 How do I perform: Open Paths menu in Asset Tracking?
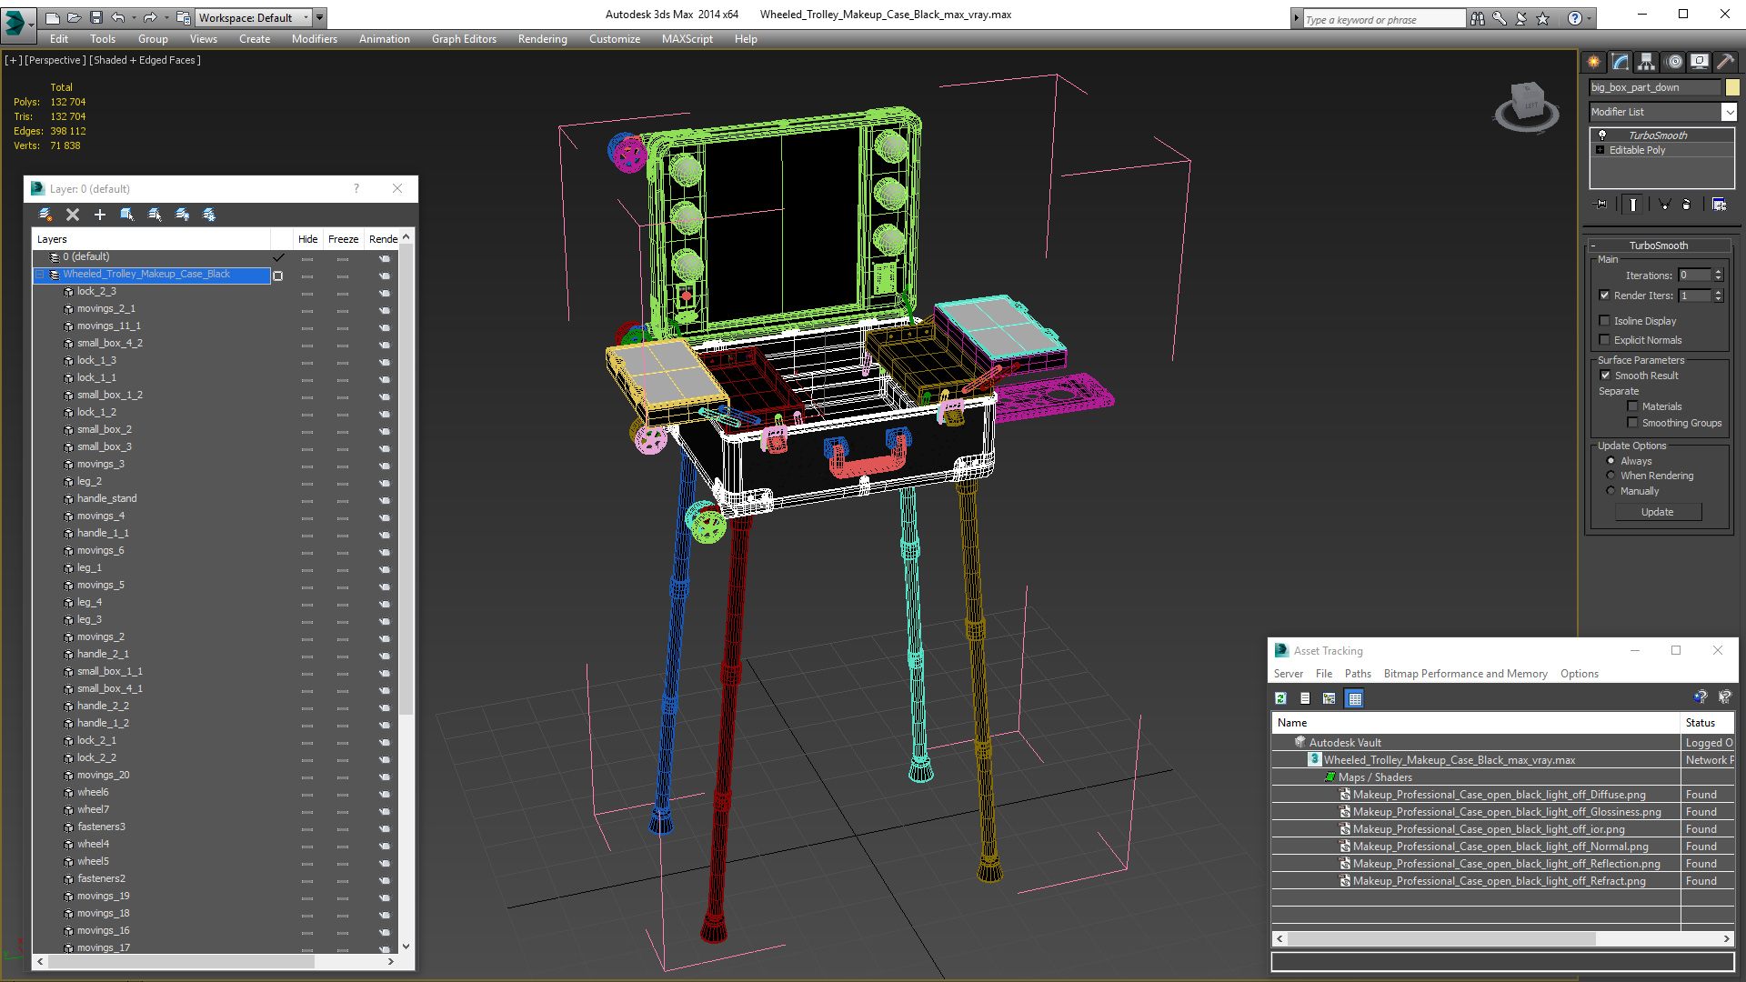(1358, 674)
